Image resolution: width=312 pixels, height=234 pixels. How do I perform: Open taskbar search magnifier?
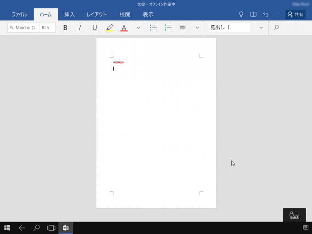pyautogui.click(x=37, y=228)
